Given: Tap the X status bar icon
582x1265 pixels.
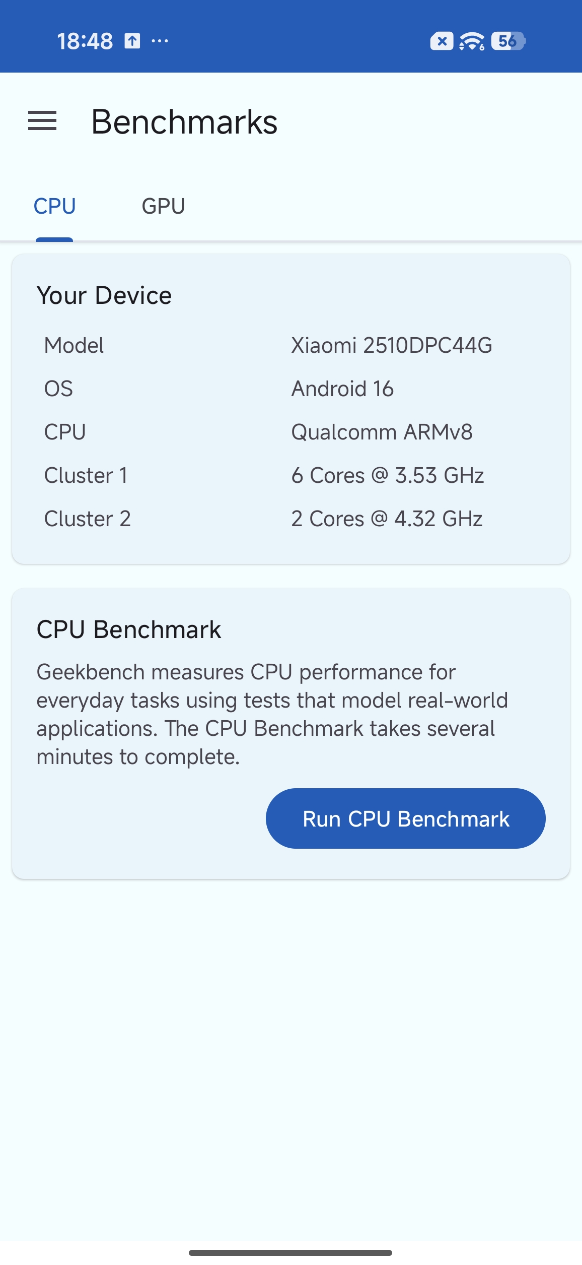Looking at the screenshot, I should click(x=442, y=41).
